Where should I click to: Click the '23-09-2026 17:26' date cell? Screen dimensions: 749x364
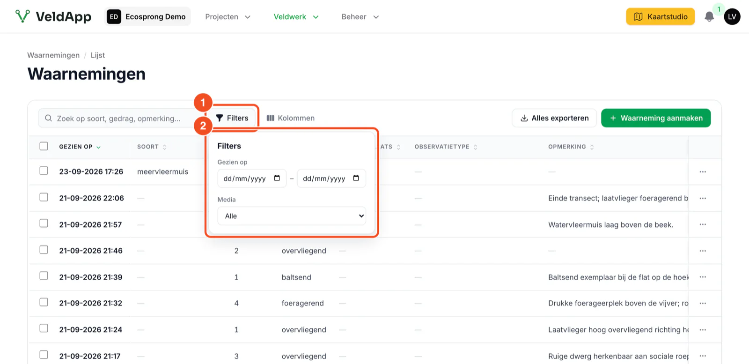pos(91,172)
